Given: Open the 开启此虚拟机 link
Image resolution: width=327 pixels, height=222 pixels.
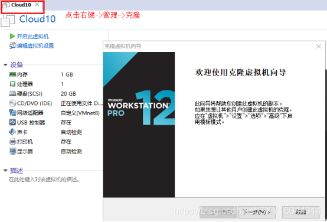Looking at the screenshot, I should click(32, 37).
